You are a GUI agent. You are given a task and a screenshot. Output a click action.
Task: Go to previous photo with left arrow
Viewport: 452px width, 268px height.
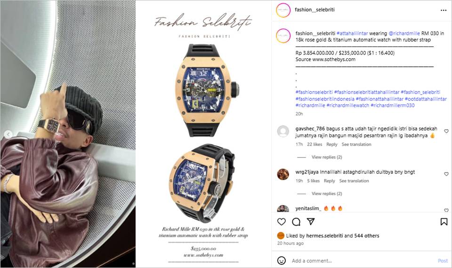tap(8, 134)
